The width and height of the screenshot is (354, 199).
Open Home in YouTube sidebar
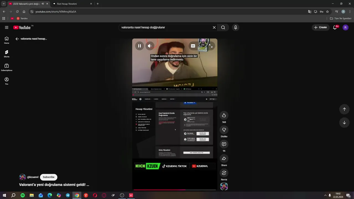pyautogui.click(x=7, y=40)
